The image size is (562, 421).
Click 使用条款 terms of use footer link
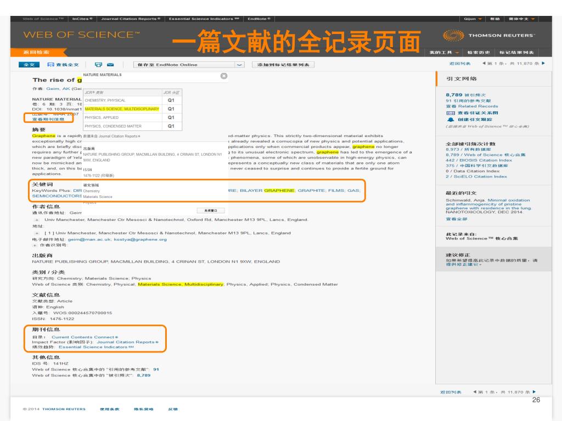109,409
